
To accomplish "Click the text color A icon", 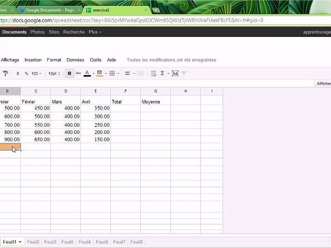I will [x=87, y=73].
